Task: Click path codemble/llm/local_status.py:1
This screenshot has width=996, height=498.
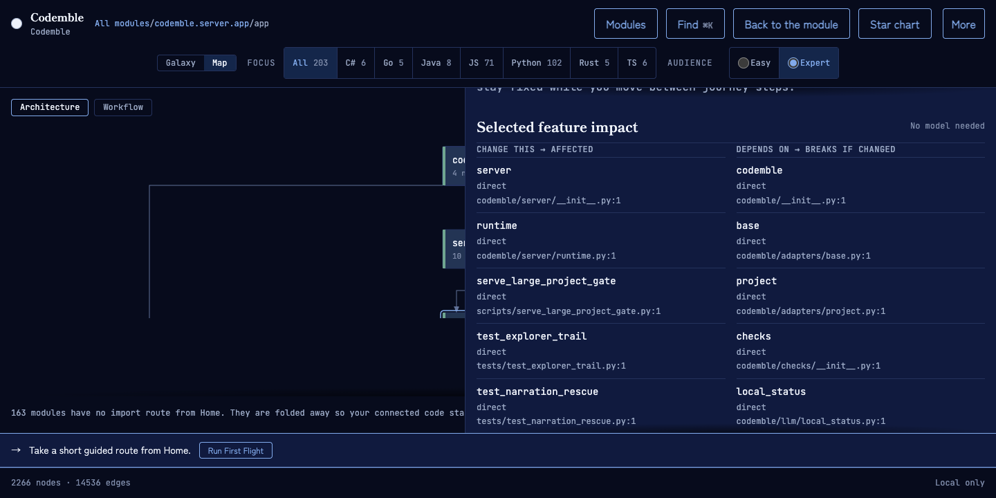Action: click(x=811, y=421)
